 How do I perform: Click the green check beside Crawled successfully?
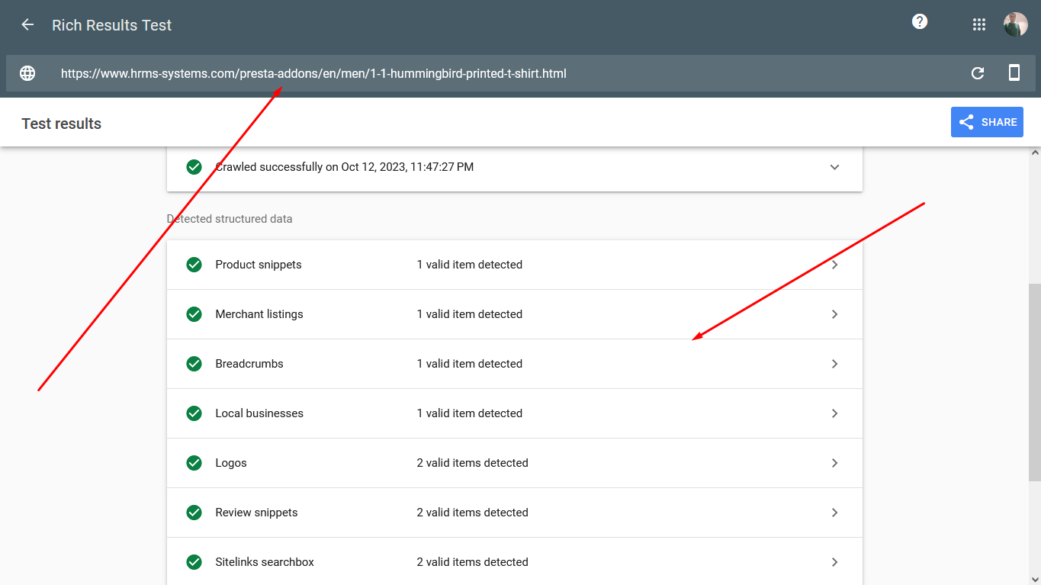(x=194, y=167)
